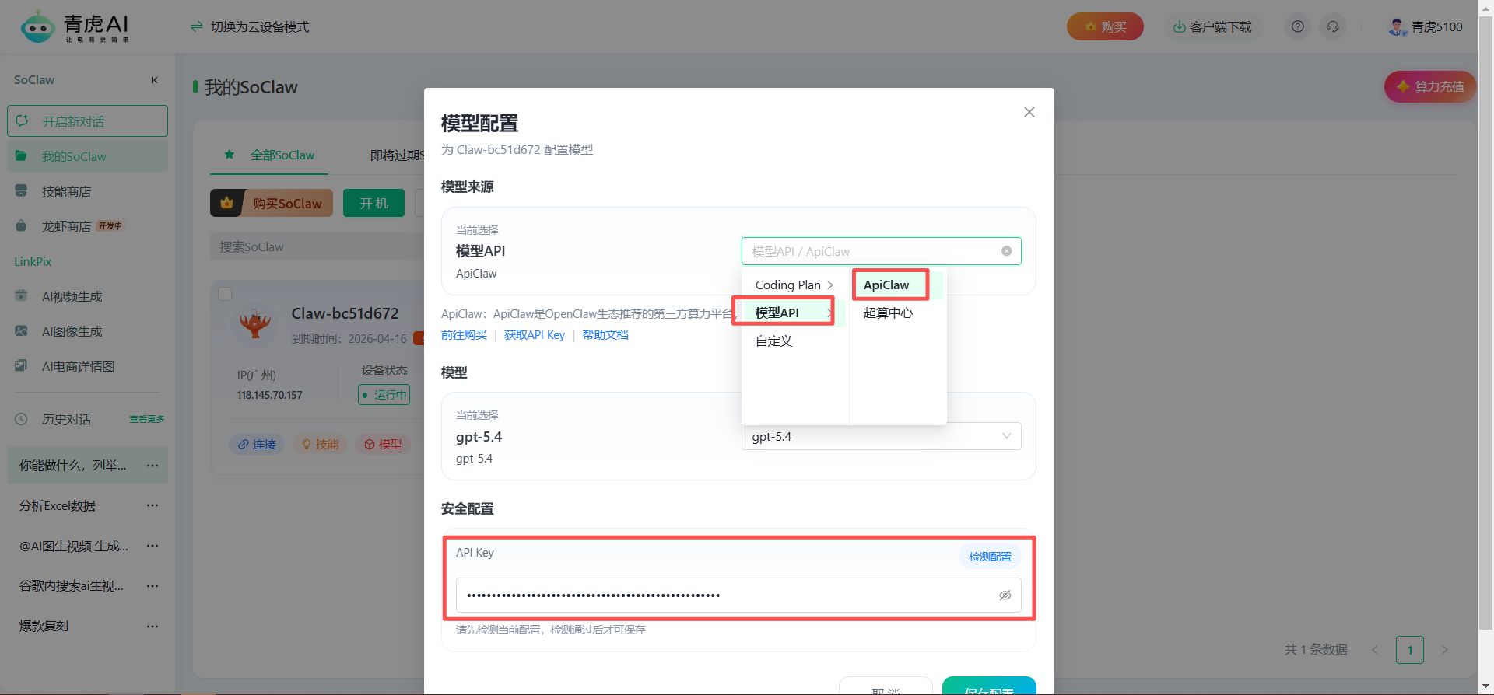The width and height of the screenshot is (1494, 695).
Task: Check the Claw-bc51d672 card checkbox
Action: click(x=225, y=294)
